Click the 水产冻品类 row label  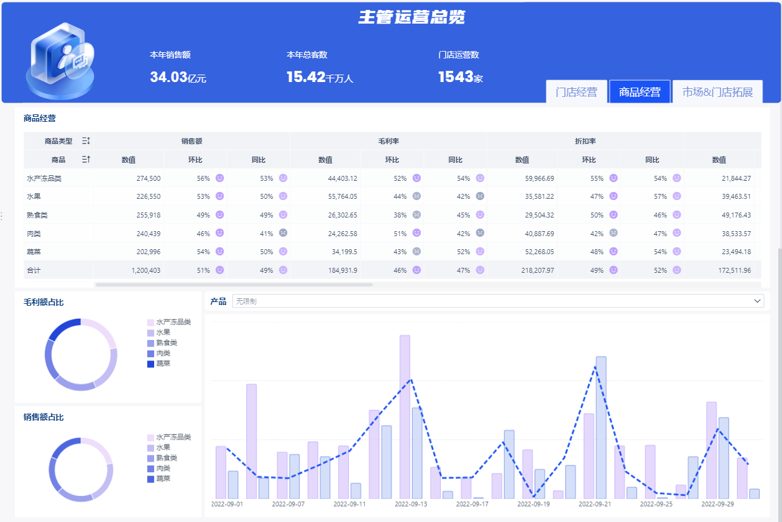(44, 178)
